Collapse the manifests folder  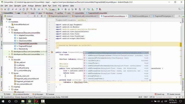point(7,22)
